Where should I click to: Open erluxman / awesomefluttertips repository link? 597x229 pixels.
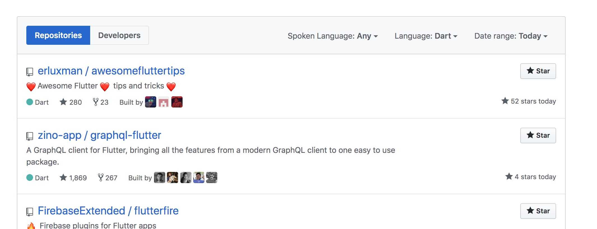pyautogui.click(x=111, y=71)
